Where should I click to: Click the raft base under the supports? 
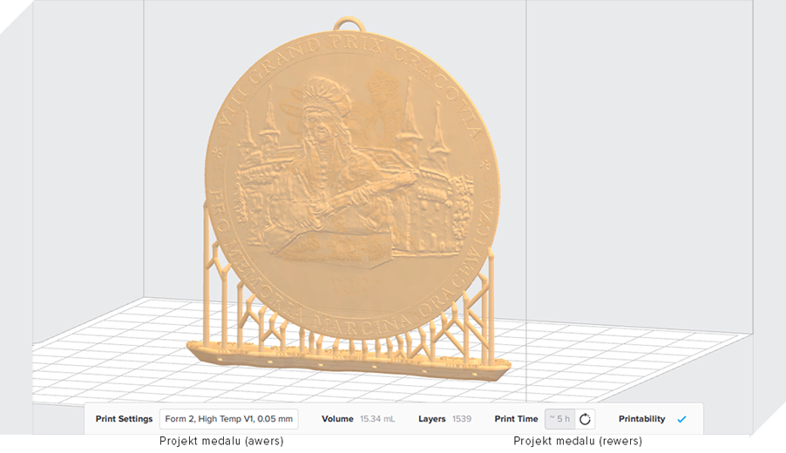click(x=349, y=360)
